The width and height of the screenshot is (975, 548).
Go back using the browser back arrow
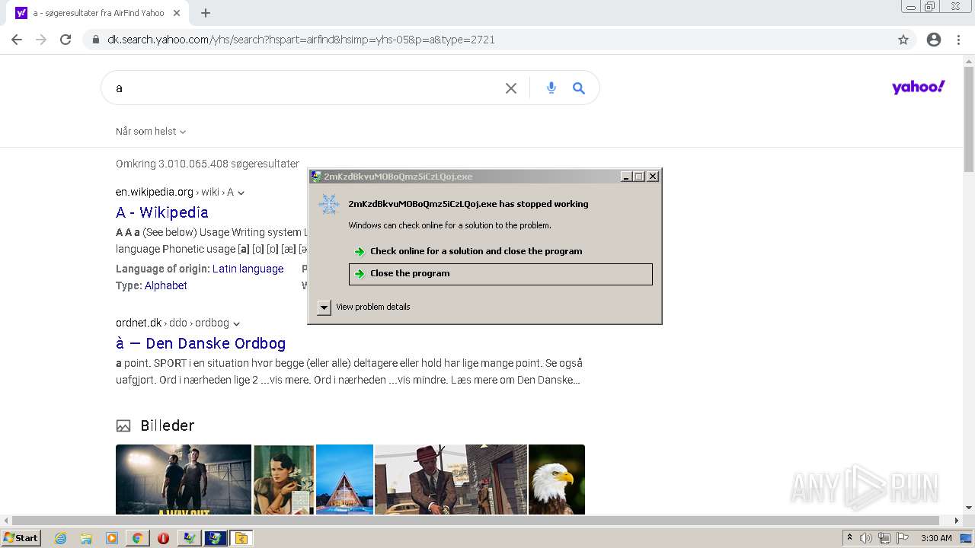[17, 40]
